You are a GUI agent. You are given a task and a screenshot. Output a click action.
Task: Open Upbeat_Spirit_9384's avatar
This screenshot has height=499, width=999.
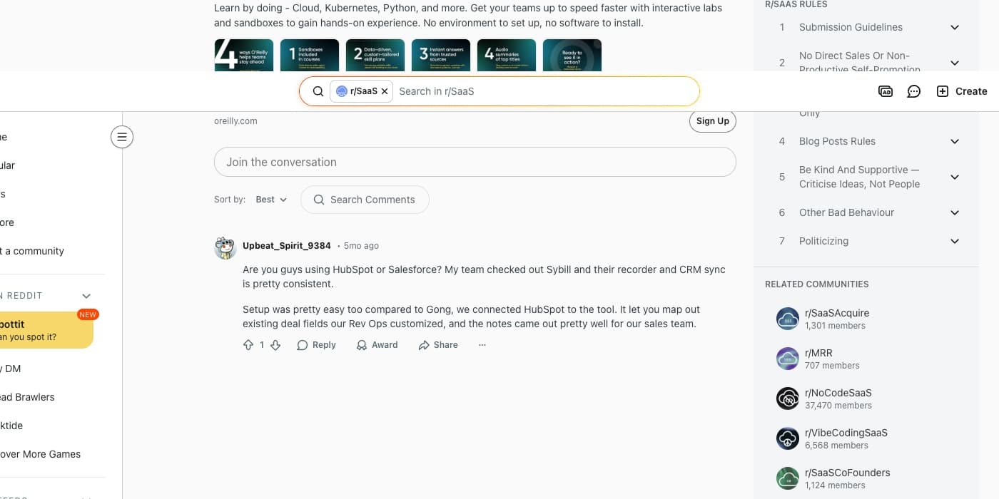click(225, 247)
